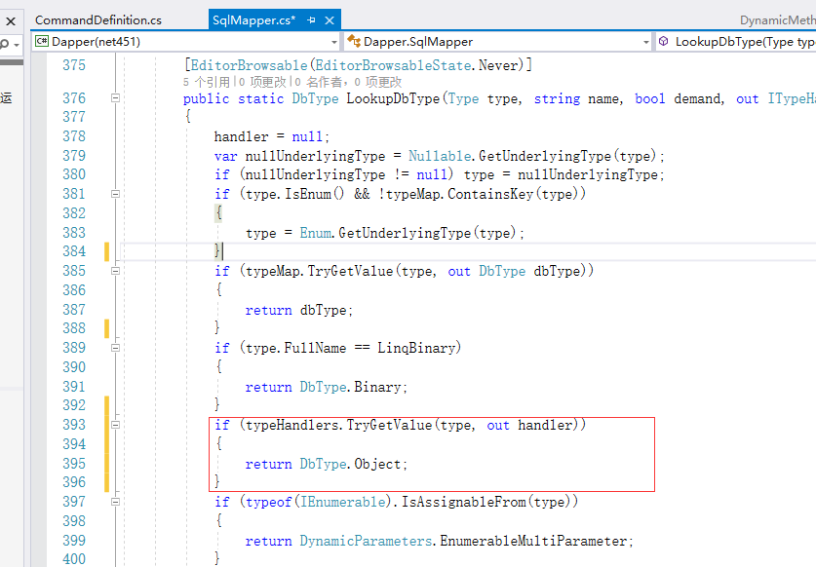Click line number 384 in the margin

tap(74, 251)
